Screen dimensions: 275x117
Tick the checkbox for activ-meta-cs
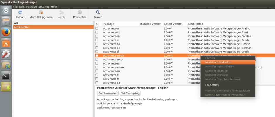tap(97, 40)
